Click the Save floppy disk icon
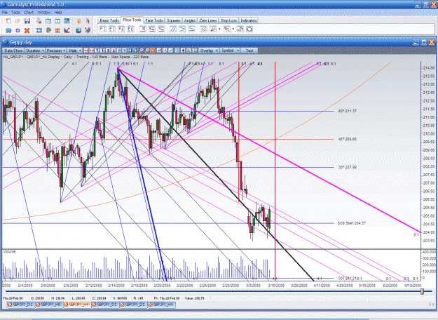 coord(27,21)
